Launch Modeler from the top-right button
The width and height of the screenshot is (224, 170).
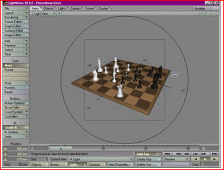tap(206, 8)
